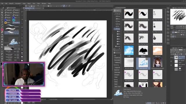Open the Brush Size dynamics button
This screenshot has height=104, width=186.
coord(18,51)
